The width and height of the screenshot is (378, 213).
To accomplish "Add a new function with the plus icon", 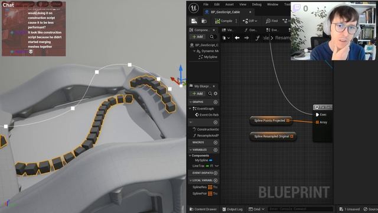I will pyautogui.click(x=216, y=122).
